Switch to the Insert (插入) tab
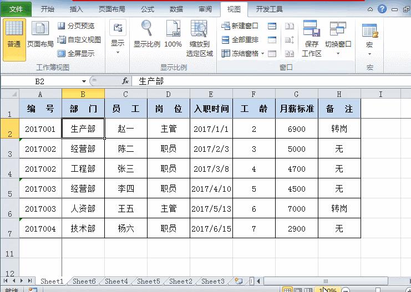The image size is (411, 292). 76,9
